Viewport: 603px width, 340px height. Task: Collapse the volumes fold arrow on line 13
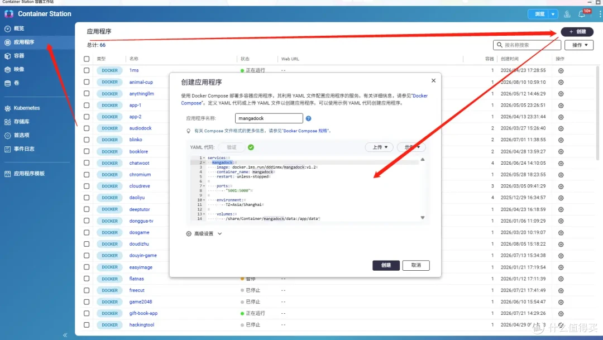[204, 214]
